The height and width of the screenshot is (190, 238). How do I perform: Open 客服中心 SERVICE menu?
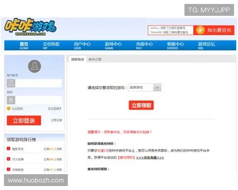pyautogui.click(x=175, y=46)
